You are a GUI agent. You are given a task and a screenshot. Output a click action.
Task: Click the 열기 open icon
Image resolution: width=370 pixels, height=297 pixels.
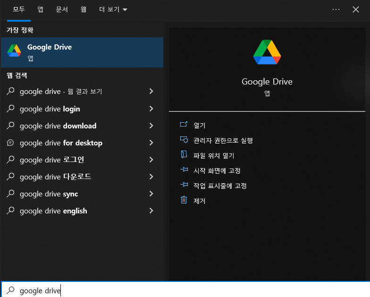click(184, 124)
